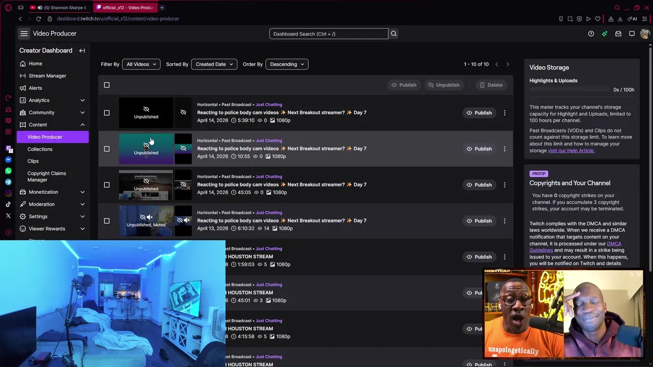Go back in browser history
This screenshot has height=367, width=653.
pos(20,19)
